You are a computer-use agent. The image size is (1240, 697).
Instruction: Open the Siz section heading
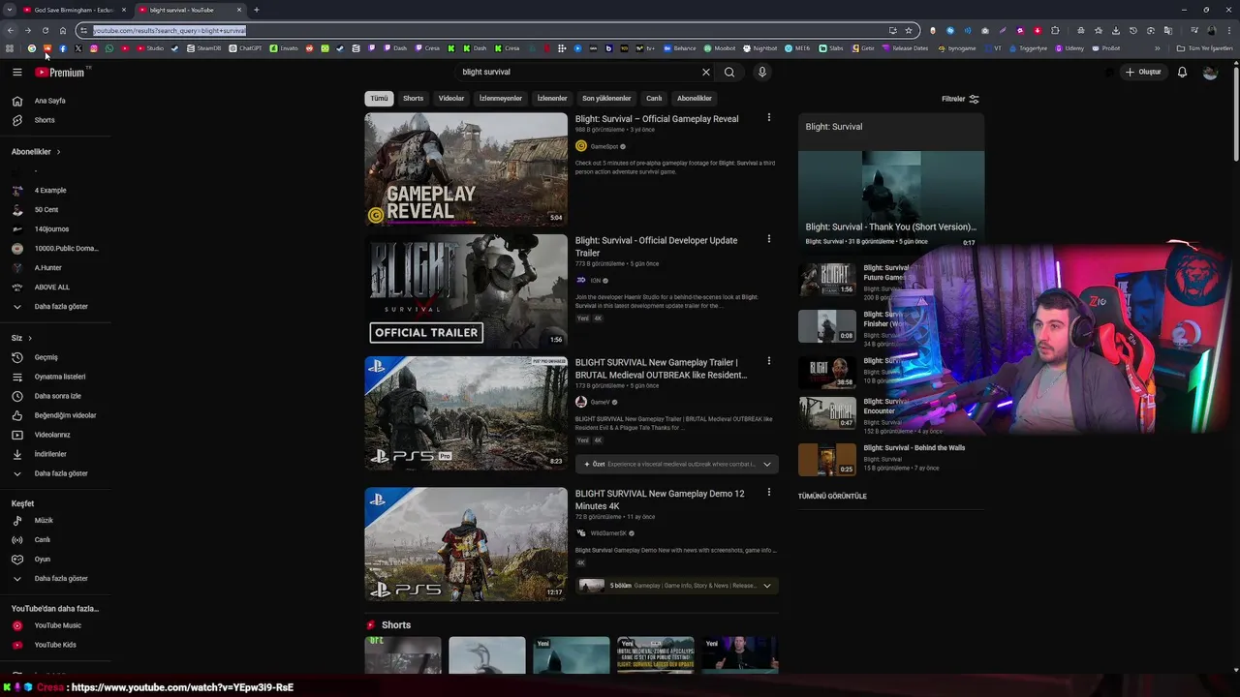coord(21,338)
